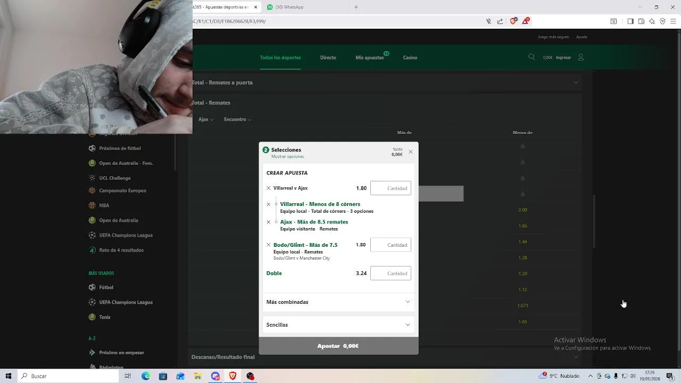Screen dimensions: 681x383
Task: Open the Ajax team dropdown
Action: (206, 120)
